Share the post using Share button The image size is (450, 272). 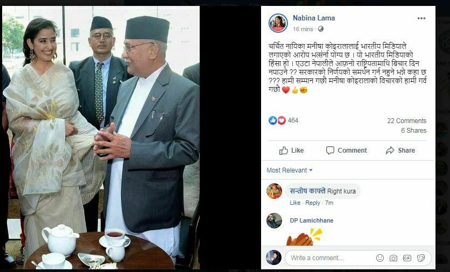pos(400,151)
